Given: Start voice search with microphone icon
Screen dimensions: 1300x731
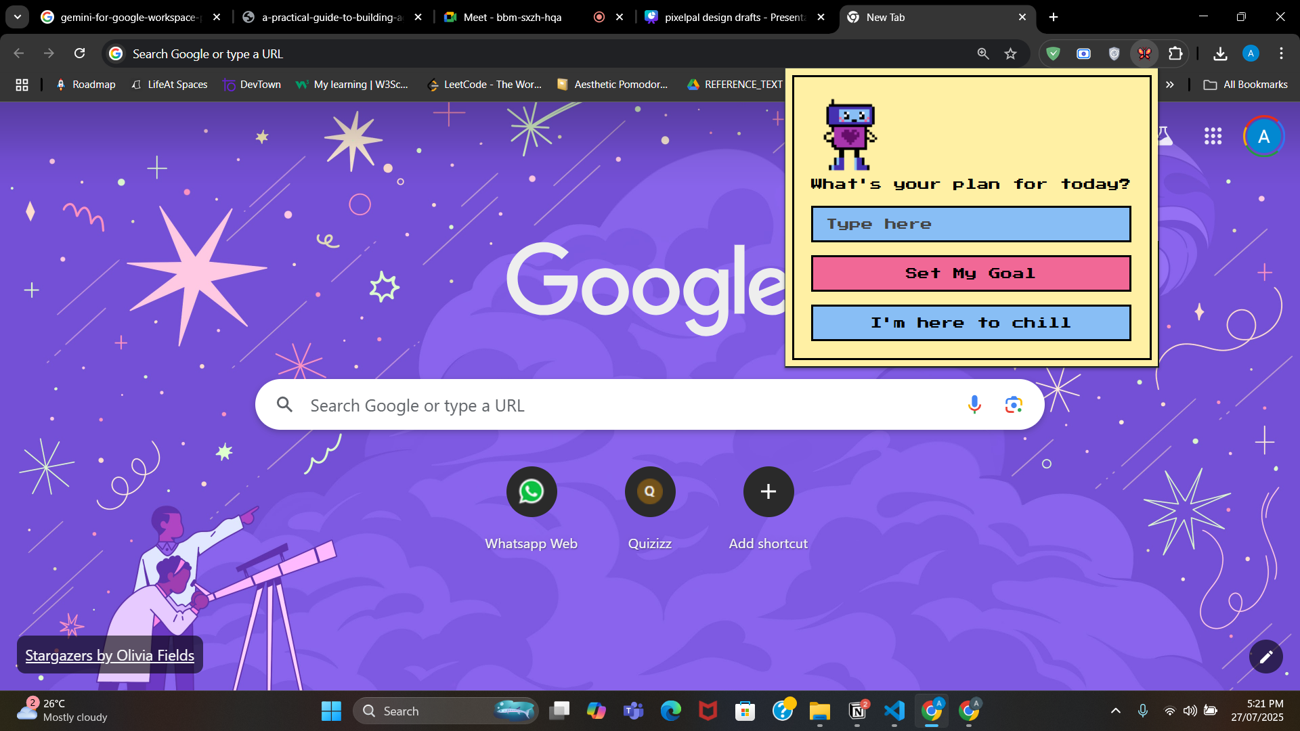Looking at the screenshot, I should (x=974, y=405).
